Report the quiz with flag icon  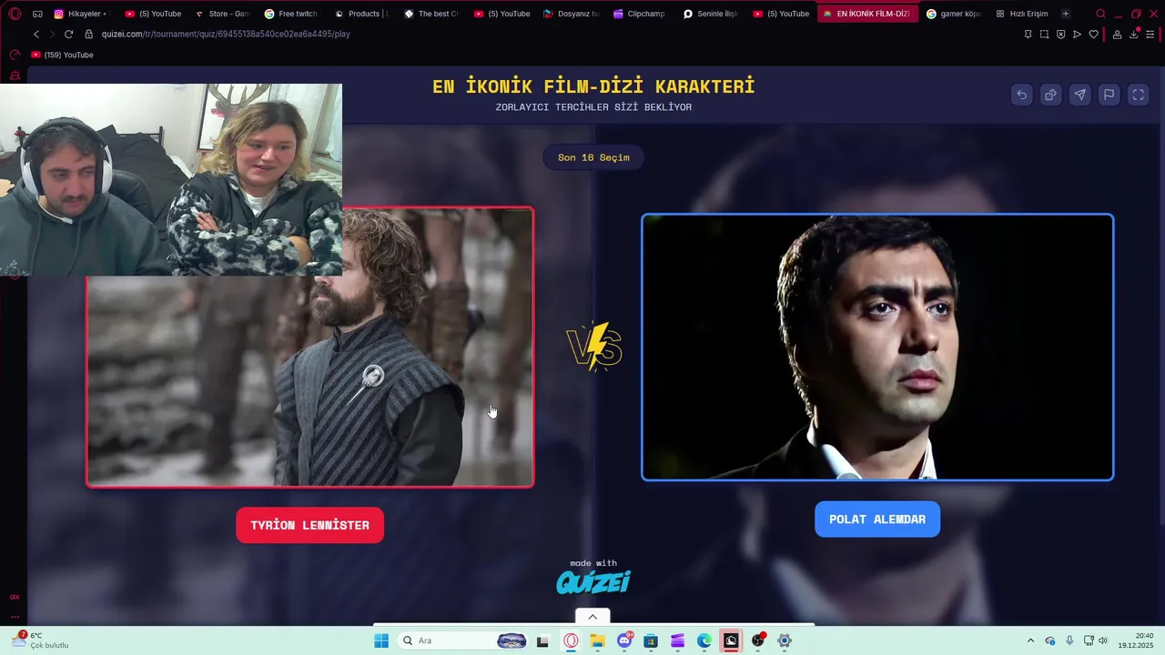[x=1109, y=95]
